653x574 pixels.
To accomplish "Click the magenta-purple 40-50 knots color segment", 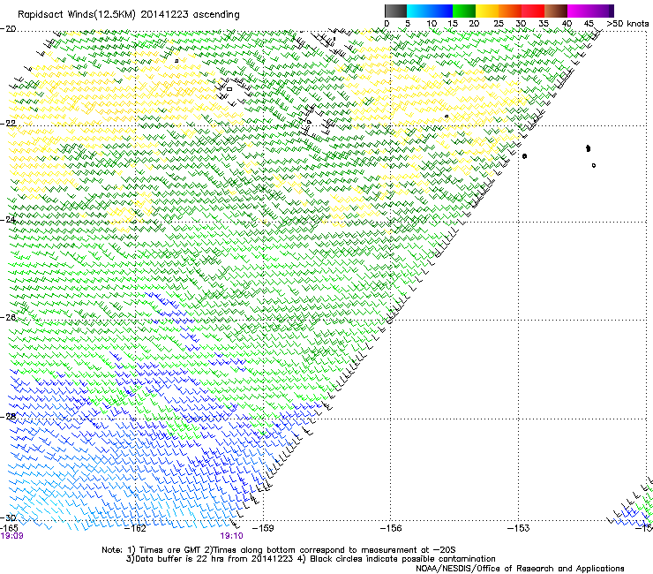I will [x=590, y=11].
